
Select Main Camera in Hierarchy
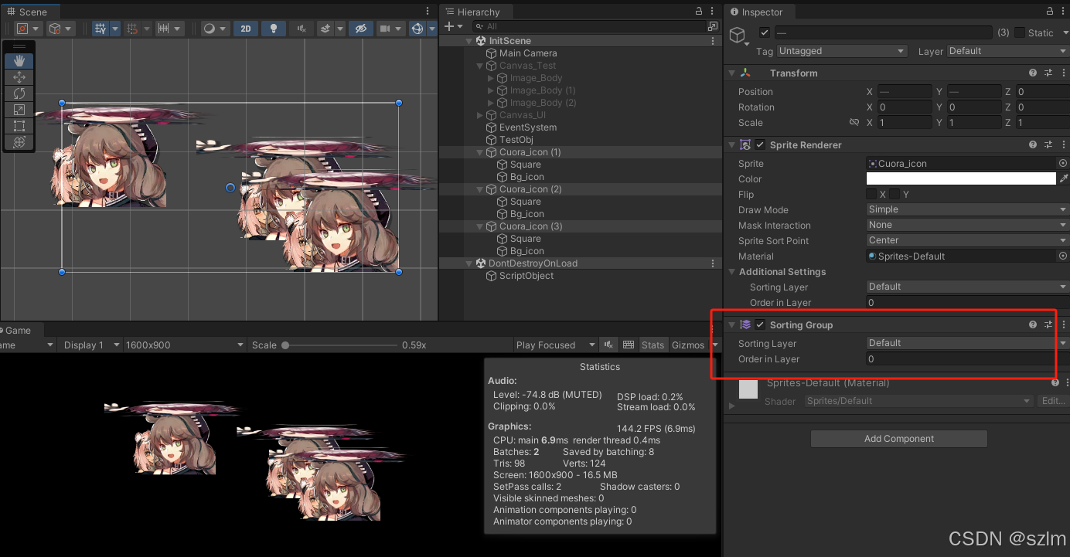coord(528,53)
